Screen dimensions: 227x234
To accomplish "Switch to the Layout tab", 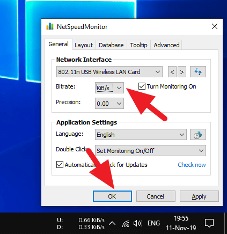I will pyautogui.click(x=84, y=45).
